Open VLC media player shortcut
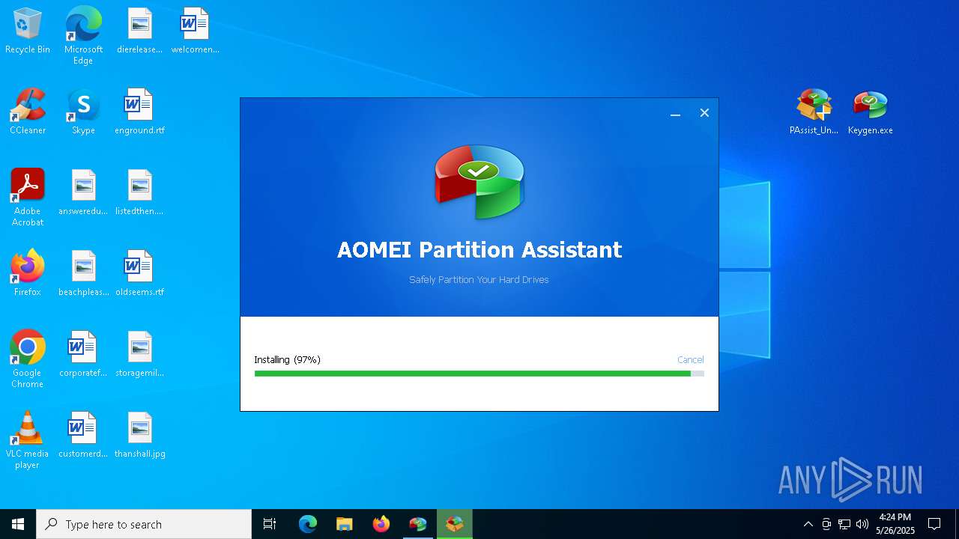This screenshot has width=959, height=539. [x=28, y=440]
